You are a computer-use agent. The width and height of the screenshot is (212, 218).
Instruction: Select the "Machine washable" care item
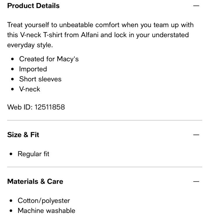pos(46,211)
